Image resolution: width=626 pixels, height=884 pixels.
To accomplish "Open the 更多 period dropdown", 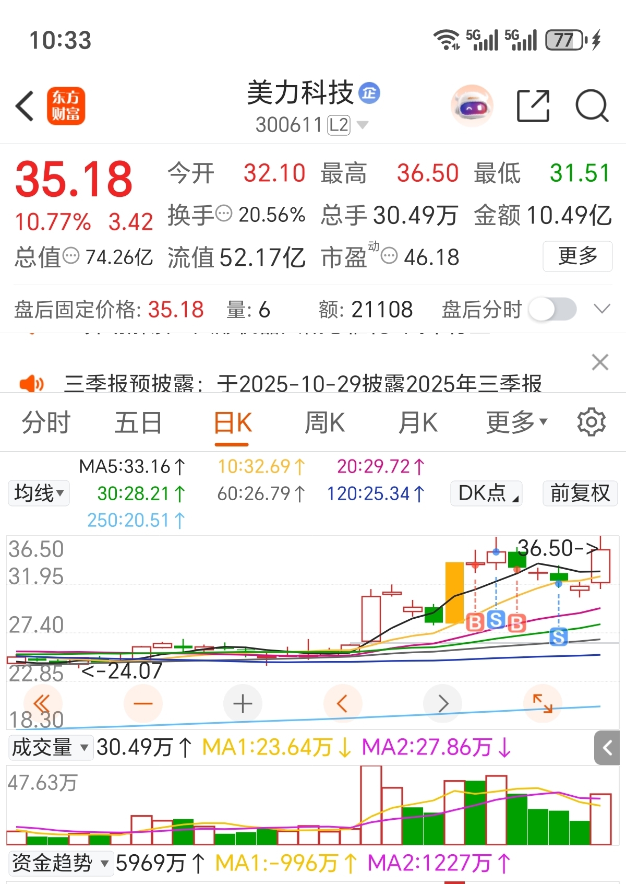I will coord(517,422).
